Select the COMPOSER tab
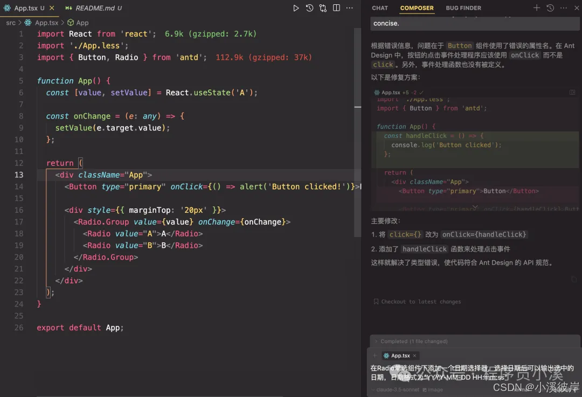The height and width of the screenshot is (397, 582). pos(417,8)
